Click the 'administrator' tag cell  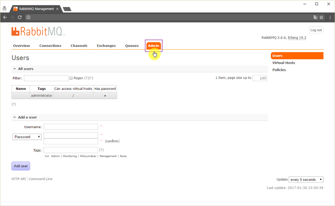(42, 96)
